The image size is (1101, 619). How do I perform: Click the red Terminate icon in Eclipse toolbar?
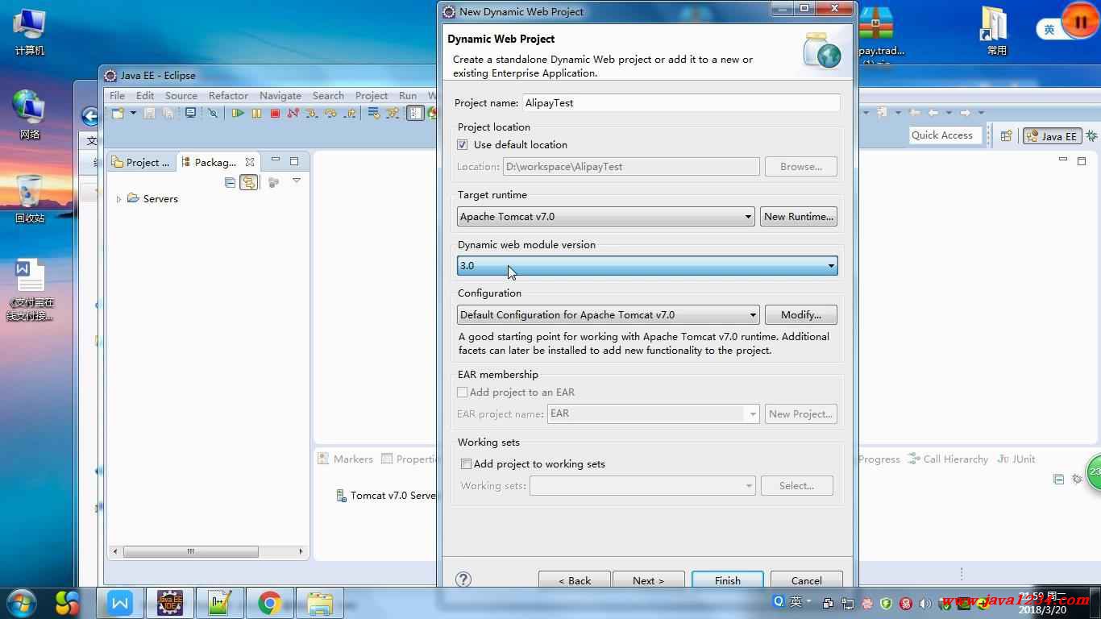pos(275,114)
